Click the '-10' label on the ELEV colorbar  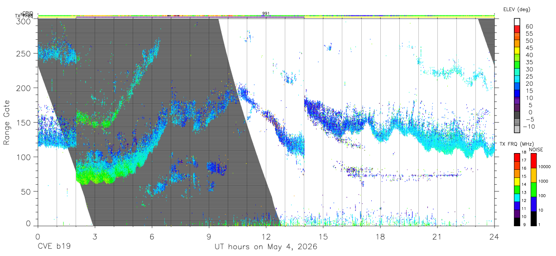pos(529,127)
